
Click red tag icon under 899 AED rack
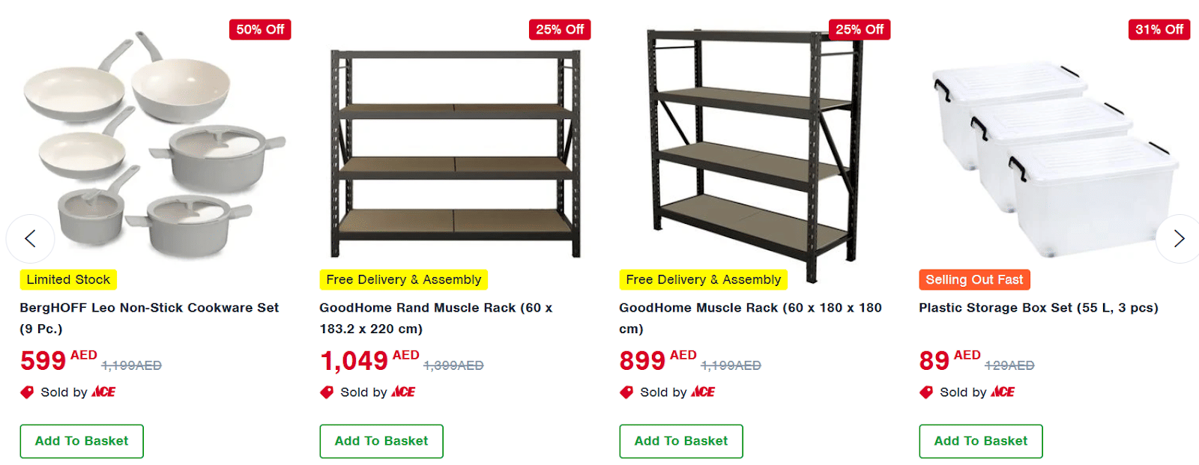pos(626,392)
